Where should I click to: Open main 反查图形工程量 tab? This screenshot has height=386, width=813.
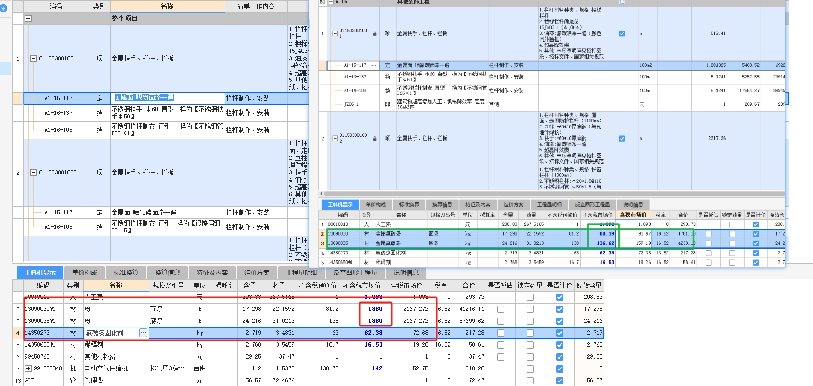point(355,273)
